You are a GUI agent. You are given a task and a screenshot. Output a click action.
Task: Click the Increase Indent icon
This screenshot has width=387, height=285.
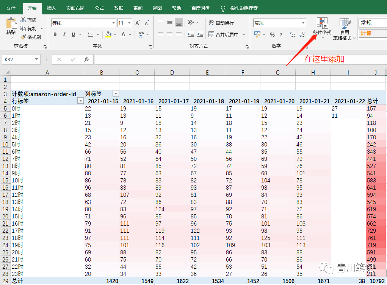click(x=200, y=34)
